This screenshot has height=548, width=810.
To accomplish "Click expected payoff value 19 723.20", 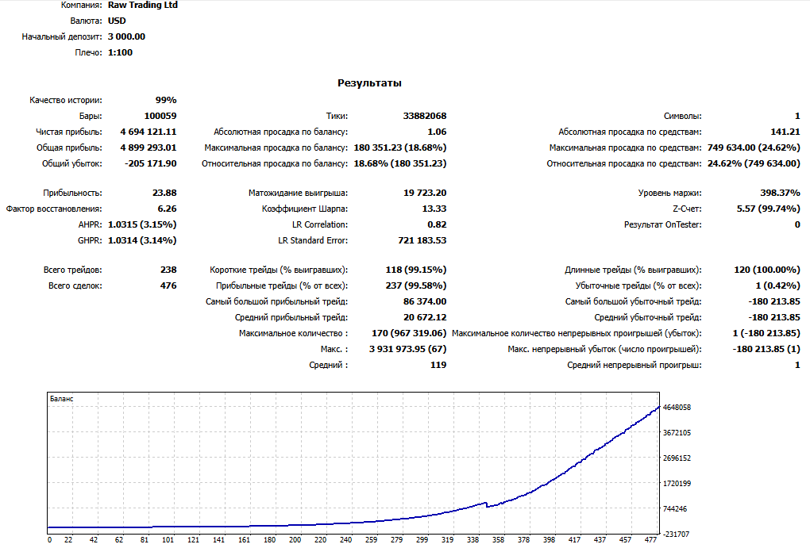I will coord(425,193).
